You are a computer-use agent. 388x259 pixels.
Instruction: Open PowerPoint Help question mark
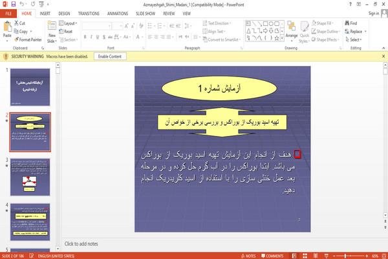pos(350,5)
